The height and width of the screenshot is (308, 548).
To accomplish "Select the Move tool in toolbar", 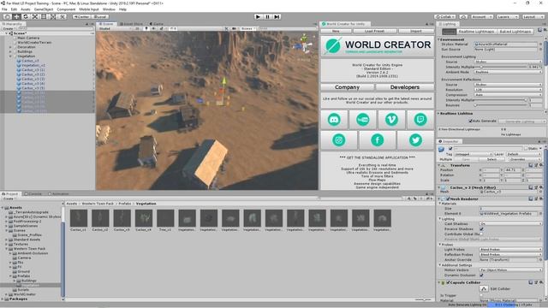I will pos(16,16).
